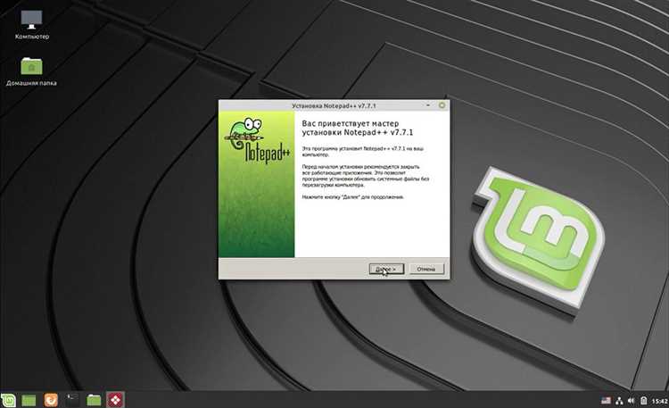The image size is (669, 408).
Task: Open the Домашняя папка desktop folder
Action: [x=31, y=71]
